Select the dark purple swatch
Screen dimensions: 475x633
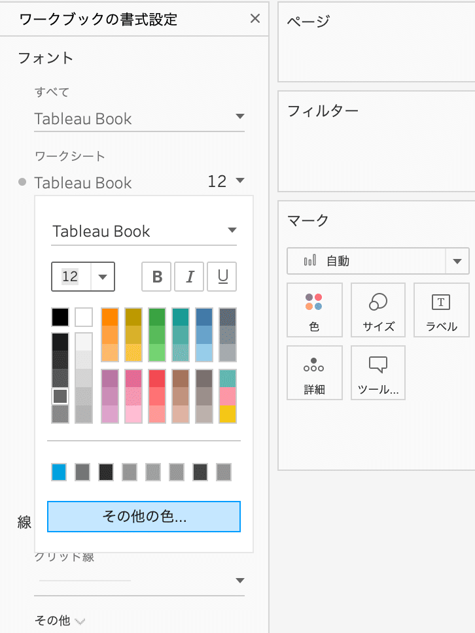(x=110, y=379)
